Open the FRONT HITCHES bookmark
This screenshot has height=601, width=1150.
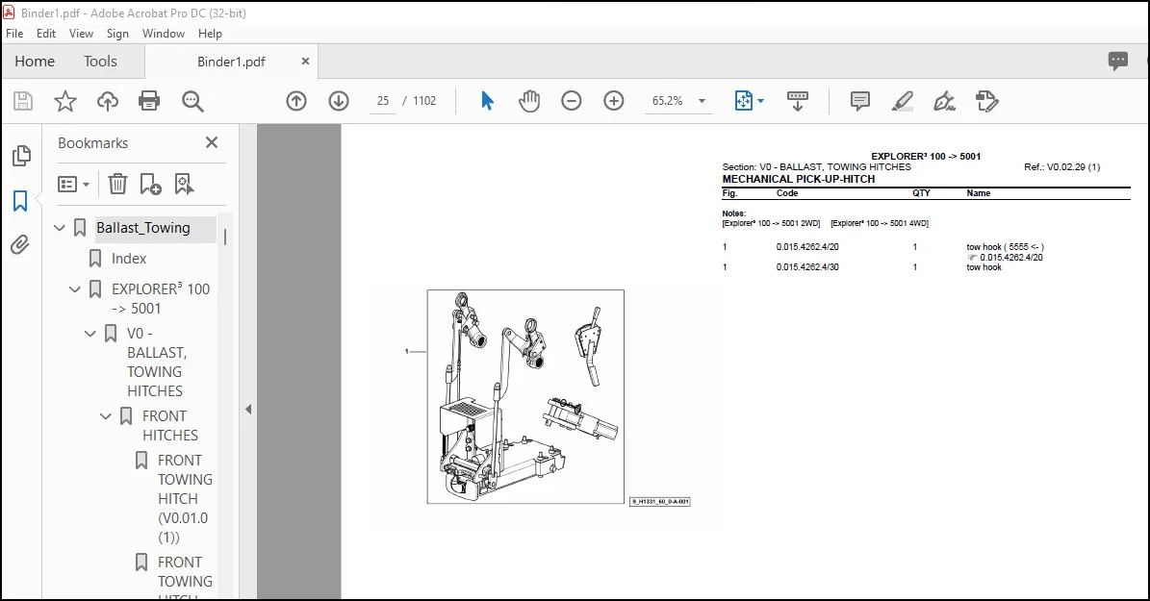pos(170,425)
